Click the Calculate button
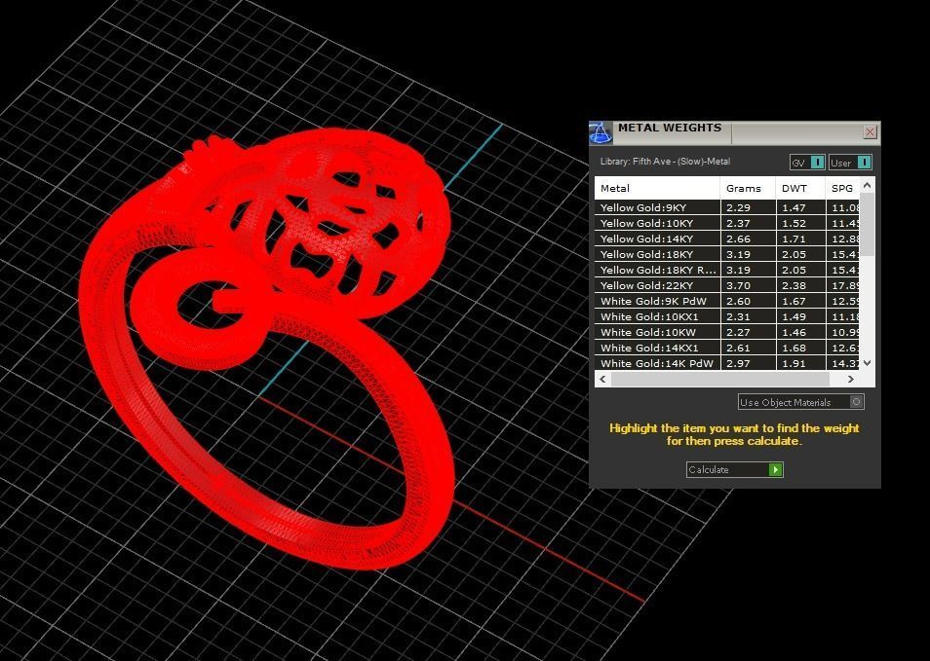 (x=735, y=469)
